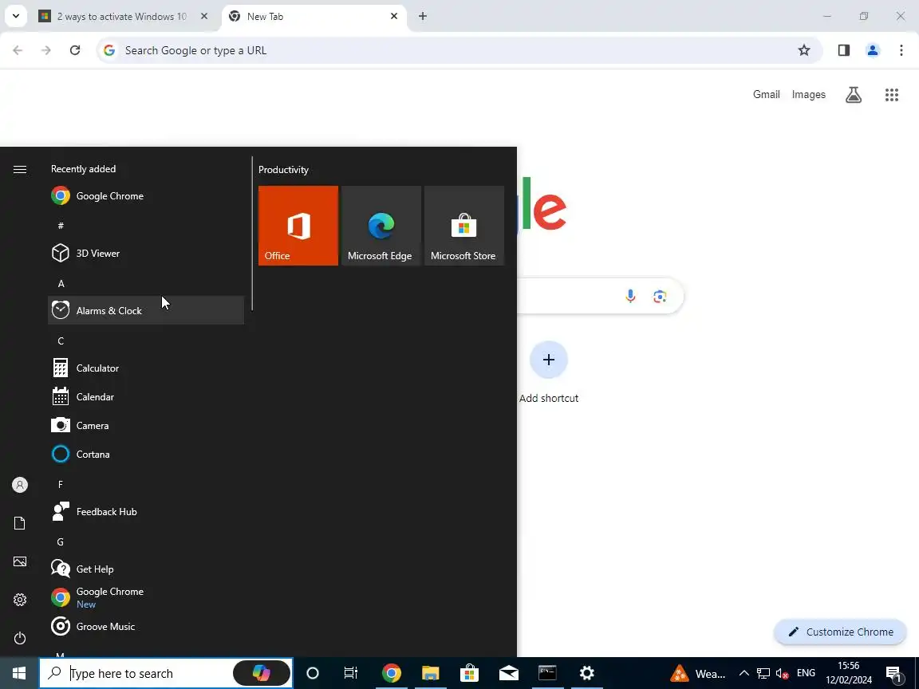Image resolution: width=919 pixels, height=689 pixels.
Task: Click the ENG language indicator
Action: coord(807,673)
